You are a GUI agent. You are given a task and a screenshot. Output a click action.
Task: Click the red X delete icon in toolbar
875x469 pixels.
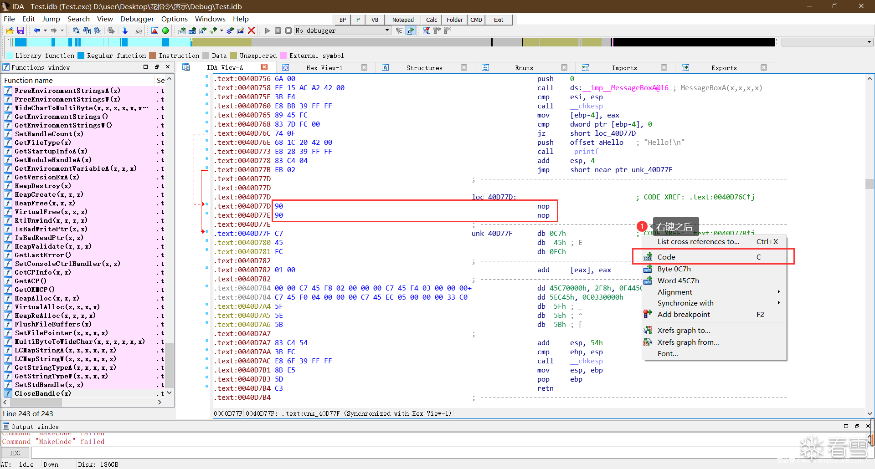point(251,31)
